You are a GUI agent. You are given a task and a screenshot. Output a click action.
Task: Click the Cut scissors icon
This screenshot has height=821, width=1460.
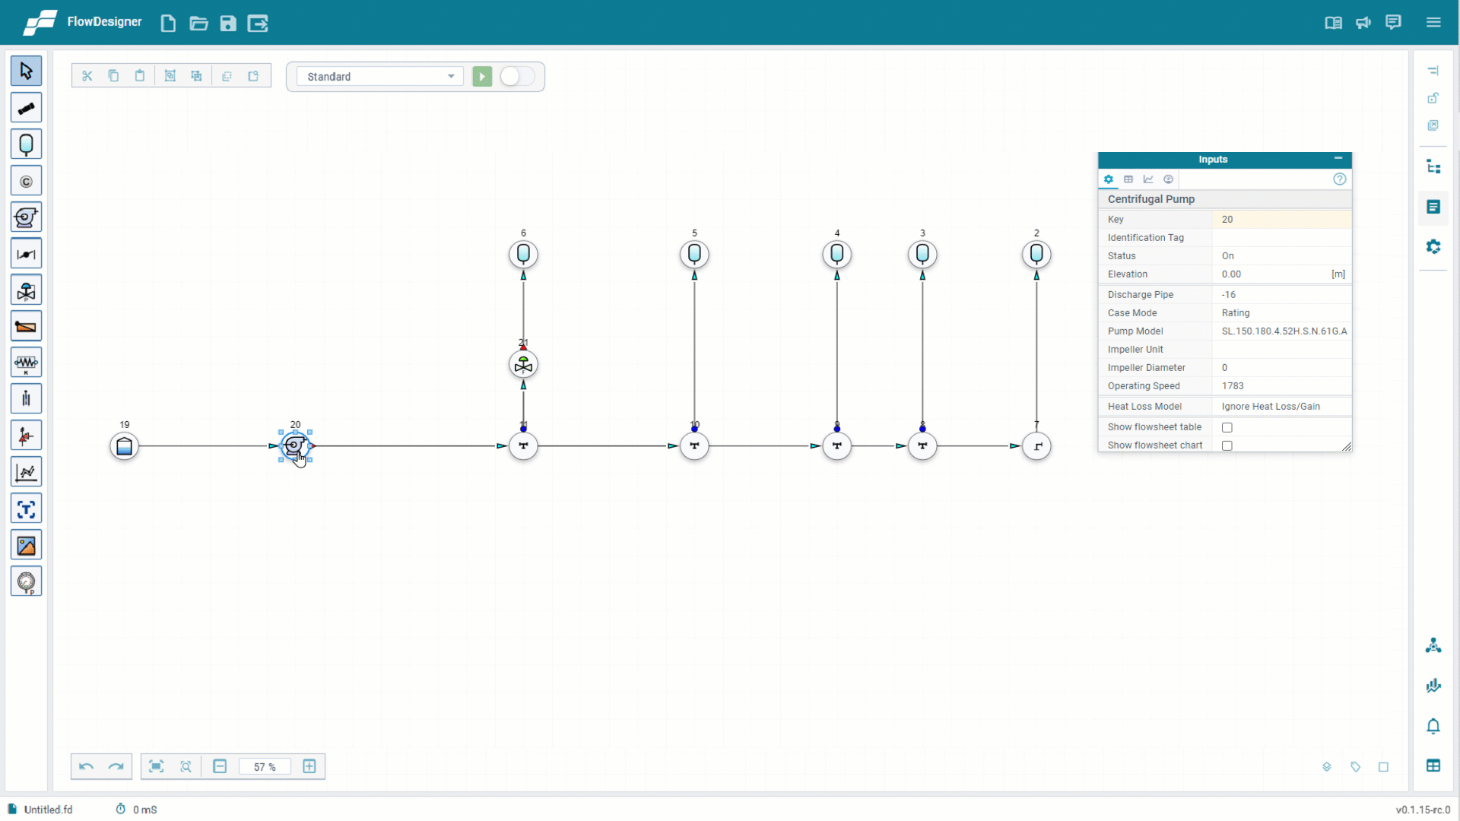(x=87, y=76)
